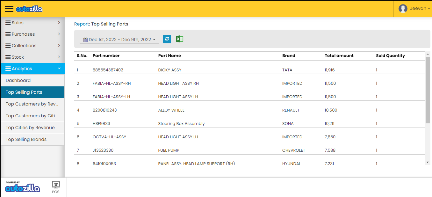
Task: Click part name DICKY ASSY
Action: point(170,70)
